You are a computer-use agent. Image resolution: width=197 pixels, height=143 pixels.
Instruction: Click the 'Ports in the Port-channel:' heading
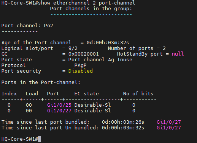[x=41, y=82]
